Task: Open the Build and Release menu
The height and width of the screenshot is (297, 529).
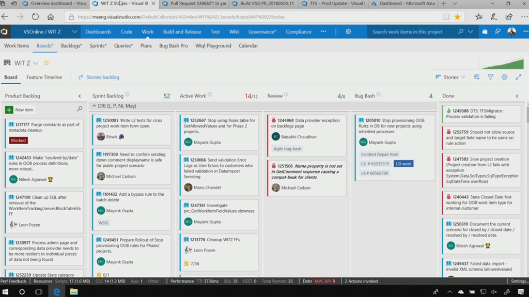Action: click(182, 32)
